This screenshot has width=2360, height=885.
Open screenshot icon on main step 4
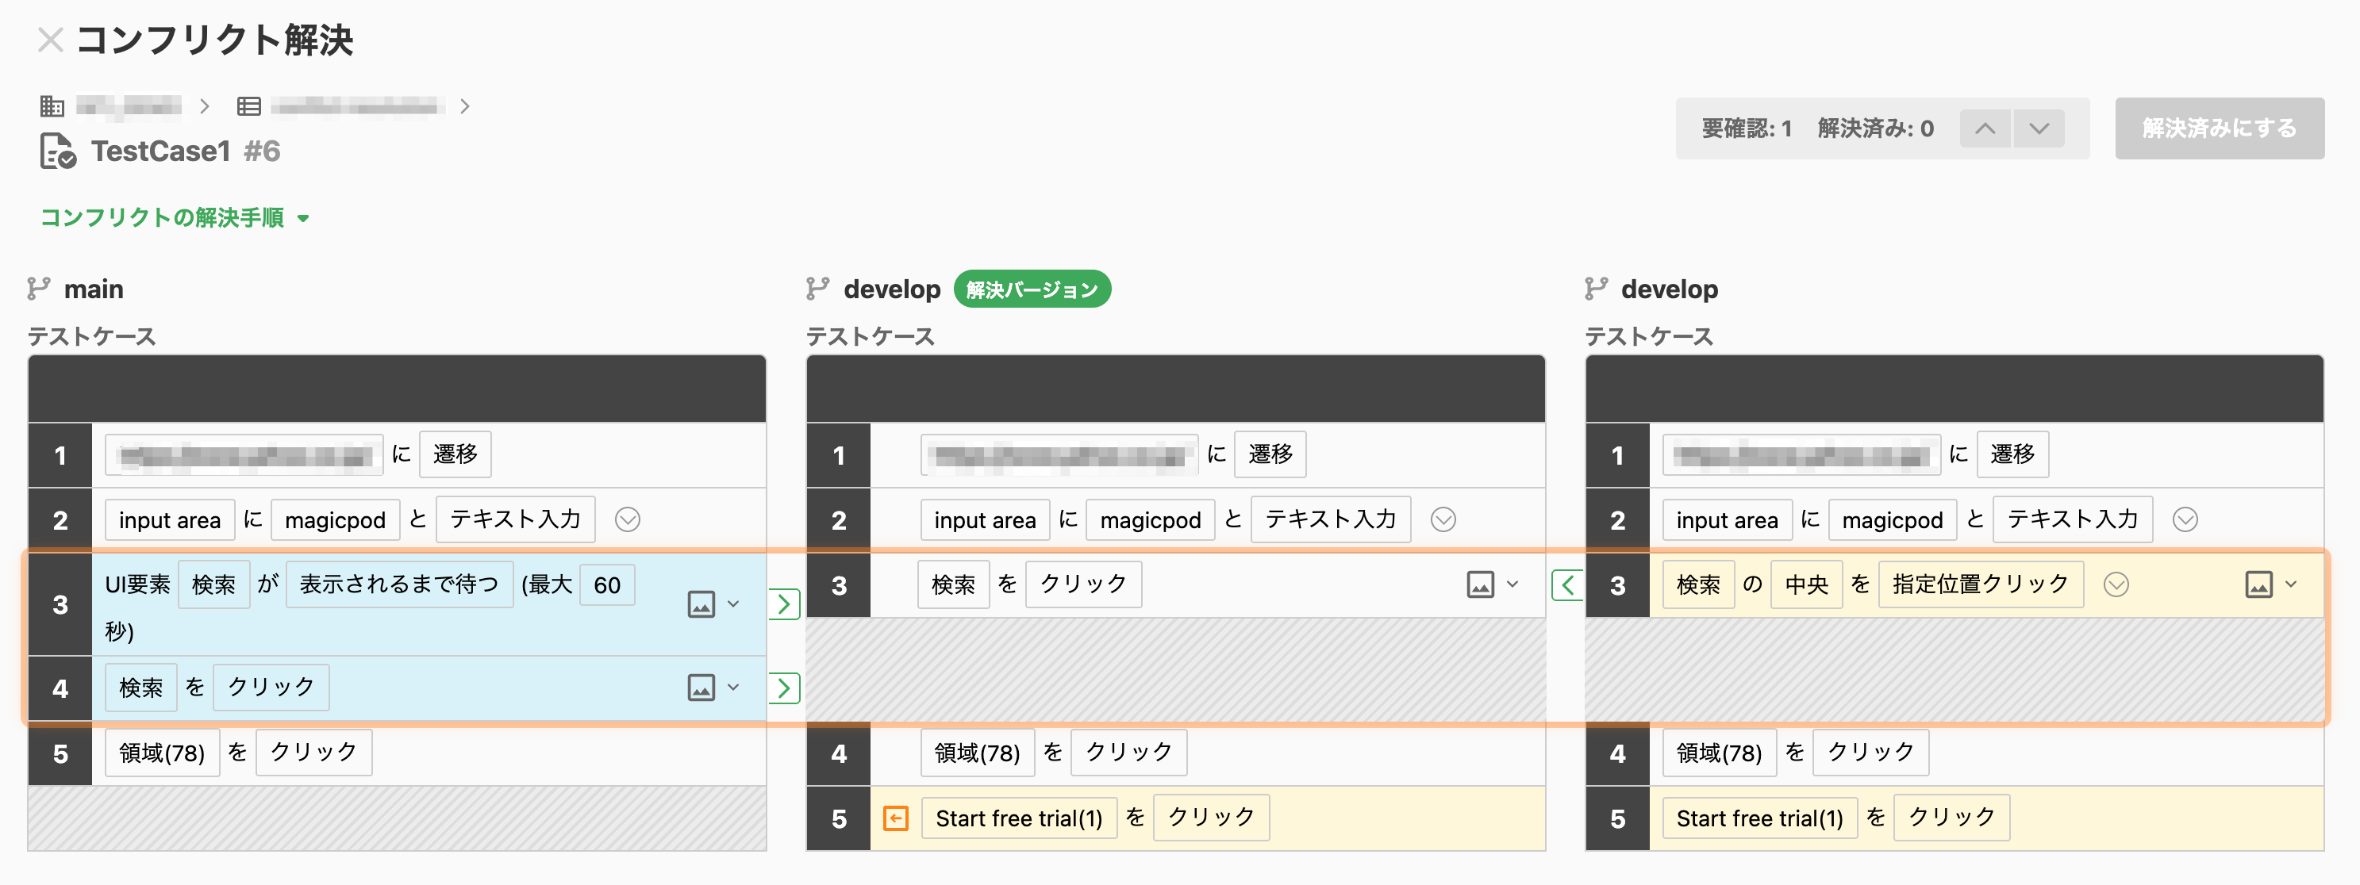click(x=701, y=688)
